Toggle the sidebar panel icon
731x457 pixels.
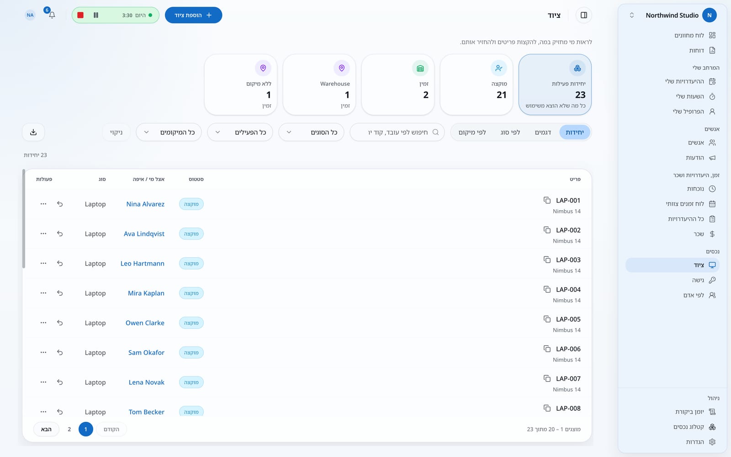(x=584, y=15)
